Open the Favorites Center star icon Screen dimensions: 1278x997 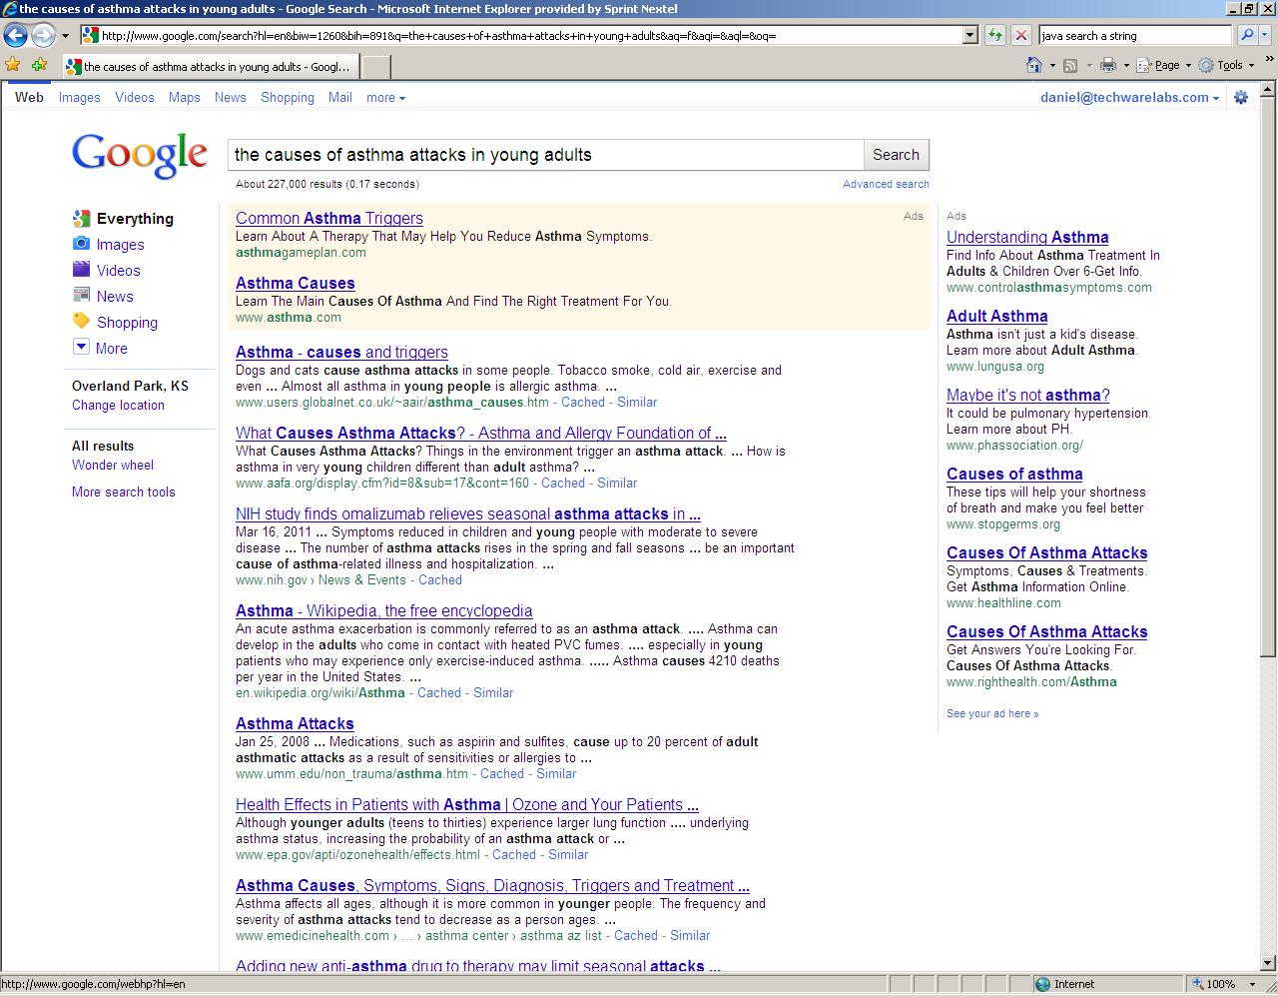[x=13, y=65]
